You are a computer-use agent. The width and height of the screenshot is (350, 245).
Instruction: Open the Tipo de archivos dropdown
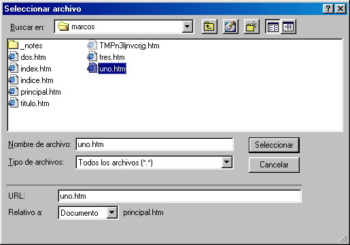point(226,162)
